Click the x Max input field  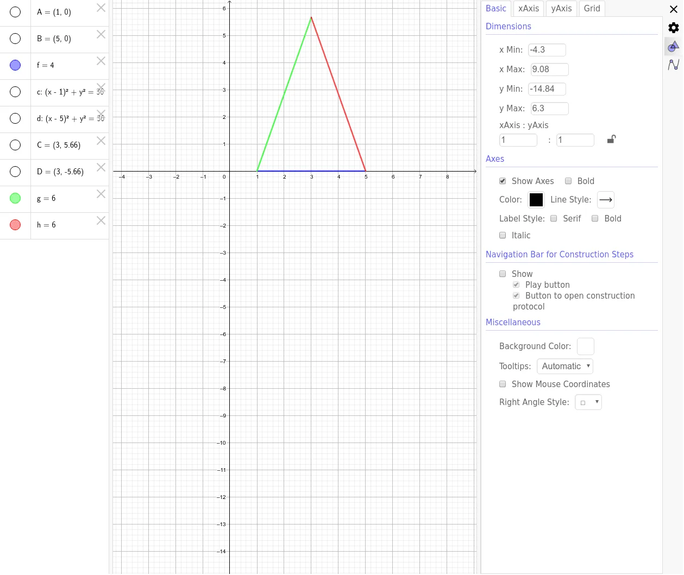[550, 69]
